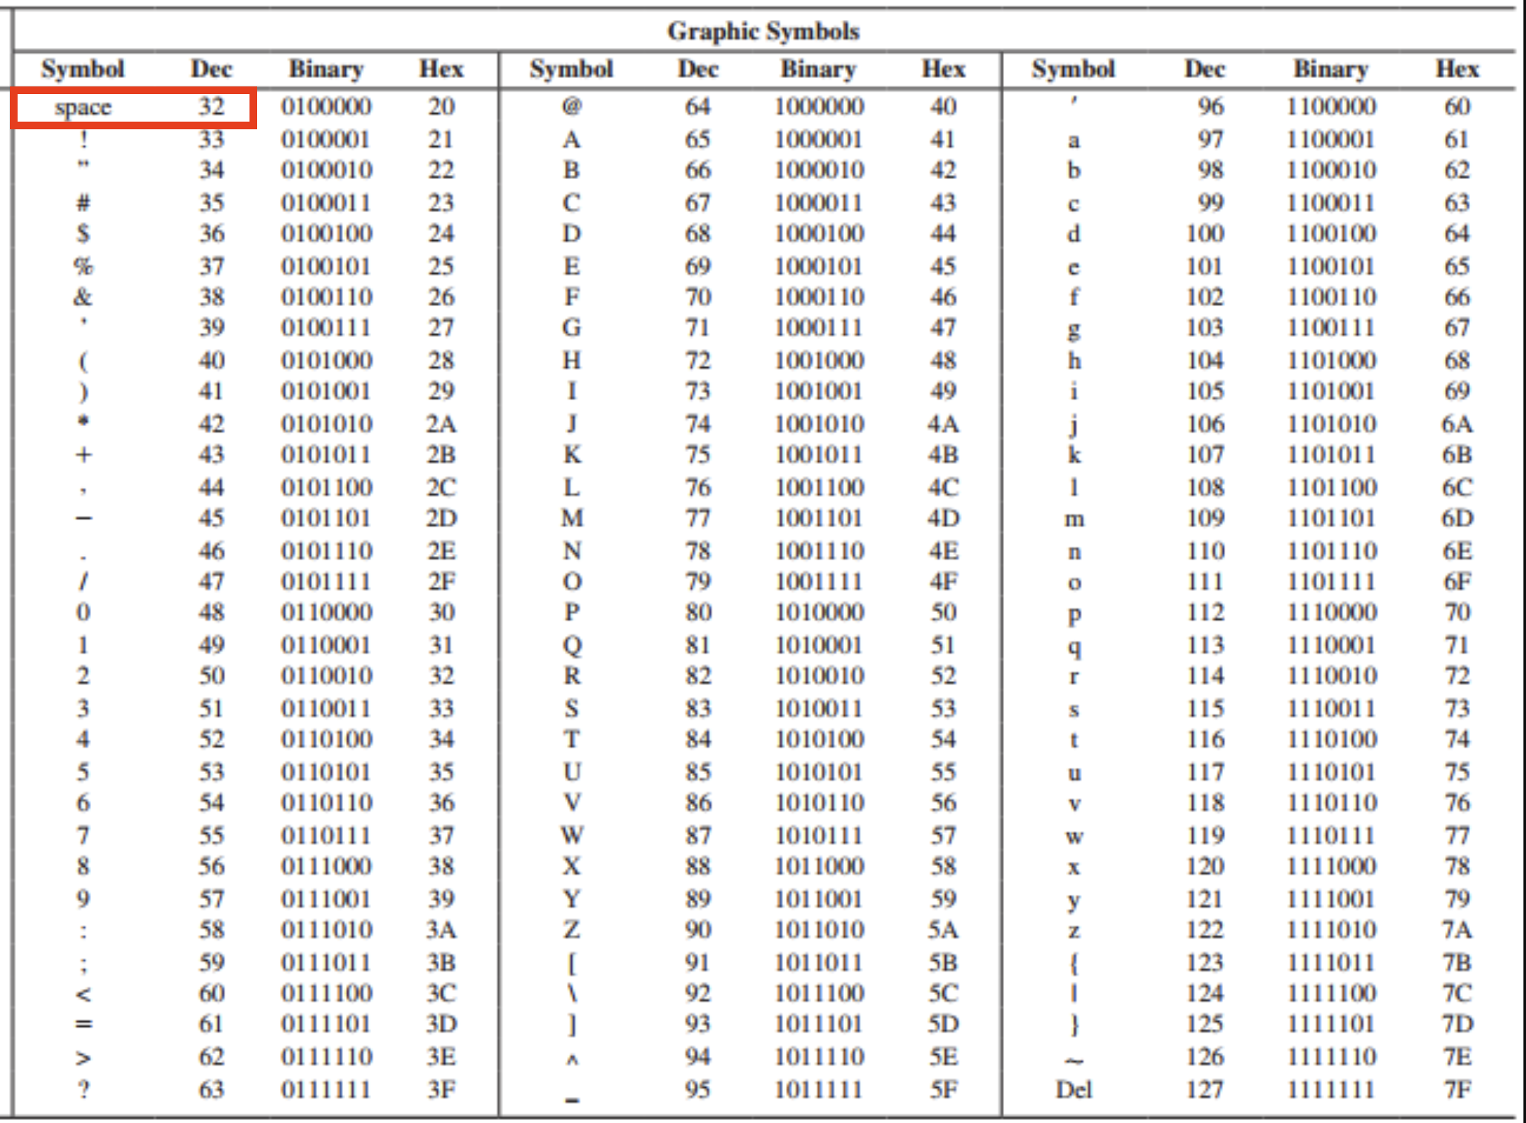Click the rightmost Hex column header
Image resolution: width=1526 pixels, height=1123 pixels.
(x=1456, y=69)
